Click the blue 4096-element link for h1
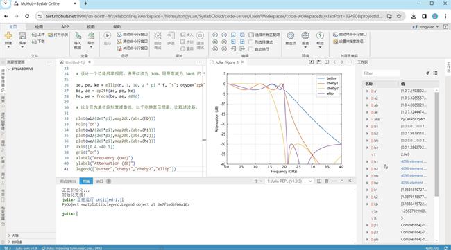This screenshot has height=250, width=451. (414, 161)
